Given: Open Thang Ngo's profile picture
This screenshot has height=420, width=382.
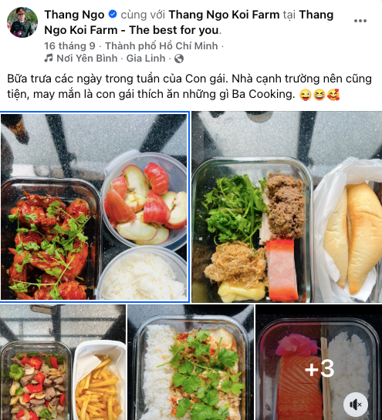Looking at the screenshot, I should [22, 22].
